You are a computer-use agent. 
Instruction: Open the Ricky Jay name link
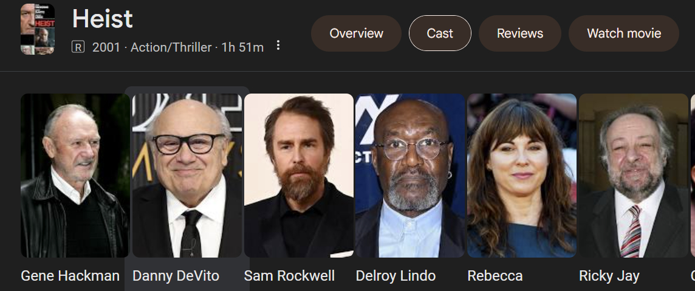[609, 276]
